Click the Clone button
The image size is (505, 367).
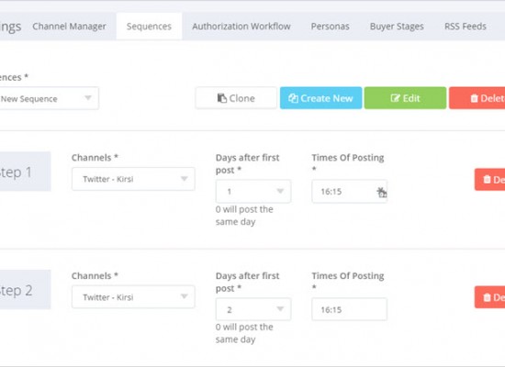coord(236,98)
